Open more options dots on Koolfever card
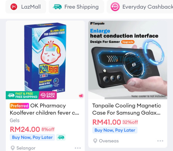Screen dimensions: 173x151 click(78, 148)
